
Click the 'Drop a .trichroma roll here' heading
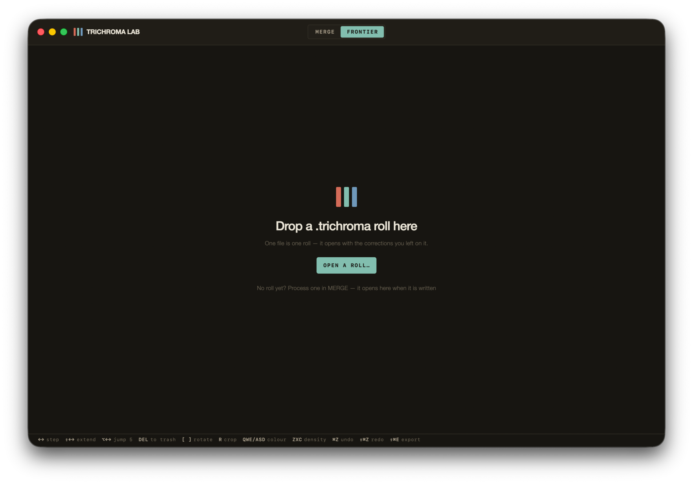pos(346,226)
